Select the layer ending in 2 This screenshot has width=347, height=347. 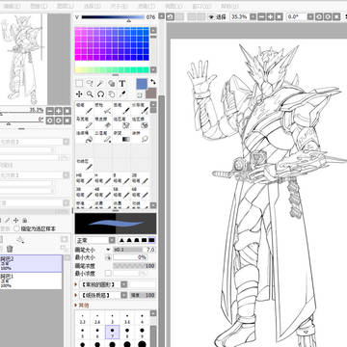31,263
